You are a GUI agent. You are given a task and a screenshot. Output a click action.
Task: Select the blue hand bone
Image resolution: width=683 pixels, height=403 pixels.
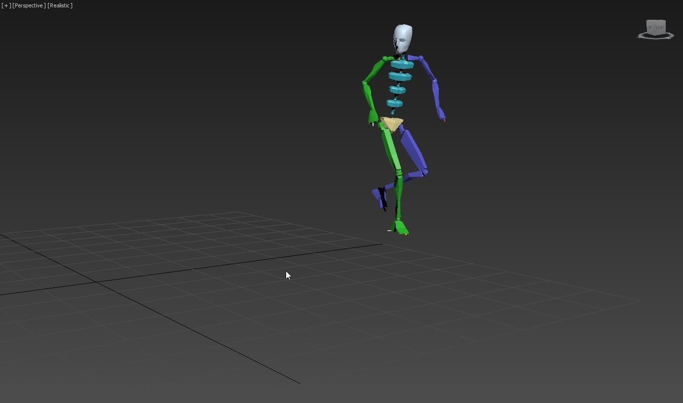coord(441,114)
